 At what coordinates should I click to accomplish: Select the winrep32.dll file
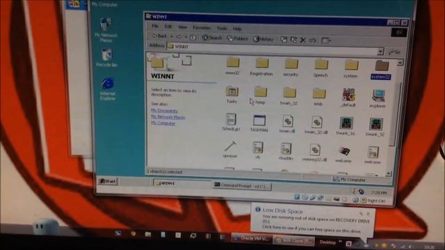point(314,153)
